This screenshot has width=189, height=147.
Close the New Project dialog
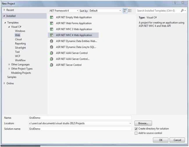(x=183, y=3)
